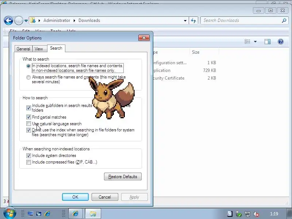Toggle Include subfolders in search results
This screenshot has height=219, width=292.
pyautogui.click(x=28, y=108)
